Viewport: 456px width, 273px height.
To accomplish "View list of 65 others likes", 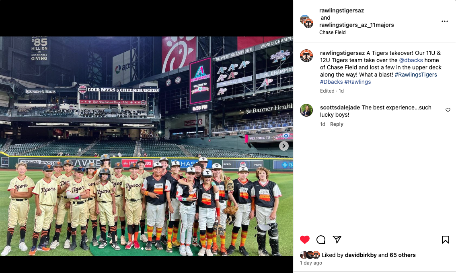I will pos(403,255).
